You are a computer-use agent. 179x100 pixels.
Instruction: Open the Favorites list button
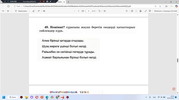click(x=166, y=6)
